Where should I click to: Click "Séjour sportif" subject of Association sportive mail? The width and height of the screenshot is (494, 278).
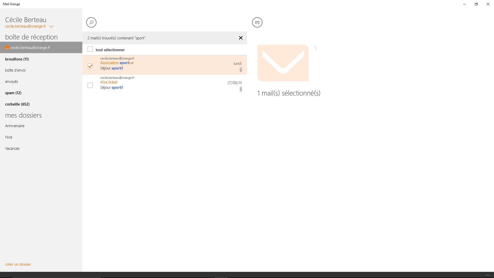pyautogui.click(x=112, y=68)
